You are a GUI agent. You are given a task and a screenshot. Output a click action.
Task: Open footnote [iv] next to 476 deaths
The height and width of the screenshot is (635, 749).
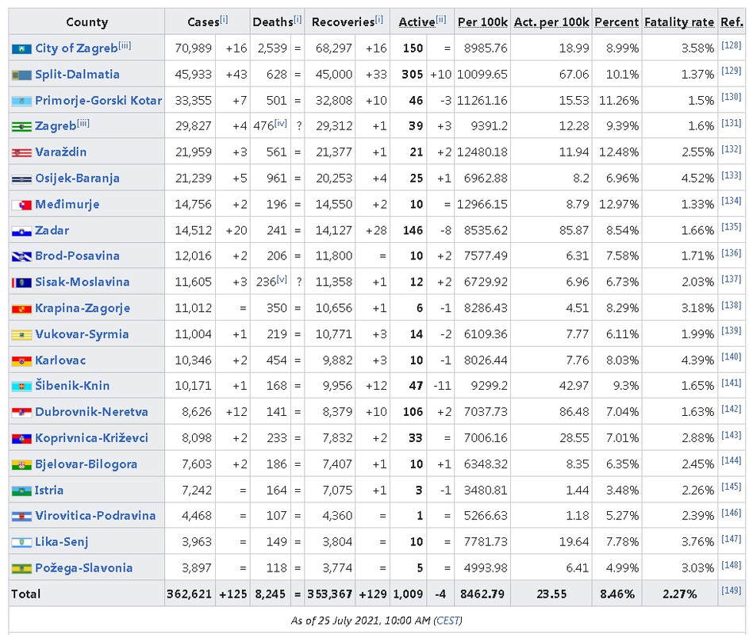click(x=280, y=123)
